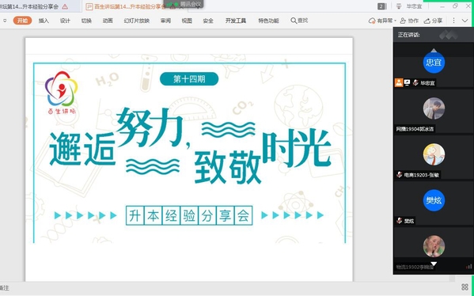Click the 腾讯会议 floating meeting indicator
Image resolution: width=474 pixels, height=296 pixels.
(184, 4)
